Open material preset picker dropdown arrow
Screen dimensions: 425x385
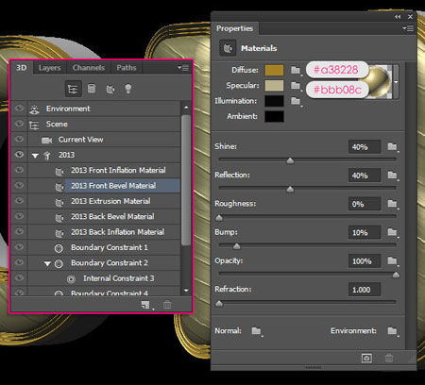397,82
